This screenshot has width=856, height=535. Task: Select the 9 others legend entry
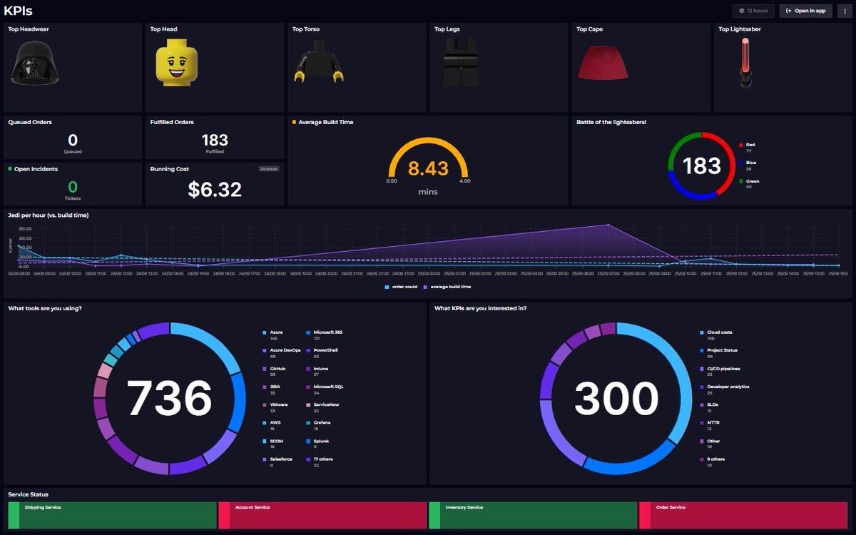coord(714,462)
